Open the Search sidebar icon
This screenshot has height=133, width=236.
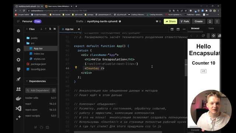pyautogui.click(x=18, y=50)
